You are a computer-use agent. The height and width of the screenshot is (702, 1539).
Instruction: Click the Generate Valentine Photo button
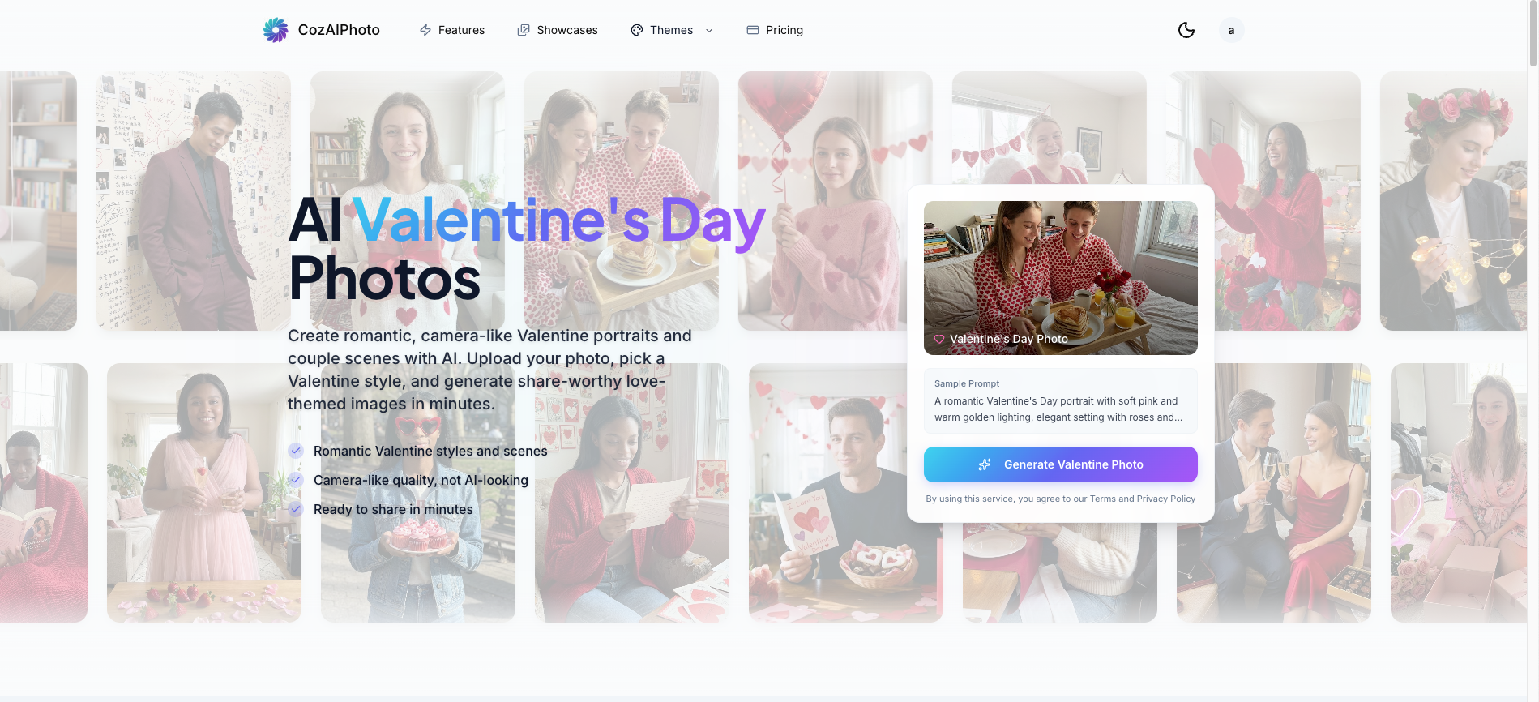[x=1061, y=464]
